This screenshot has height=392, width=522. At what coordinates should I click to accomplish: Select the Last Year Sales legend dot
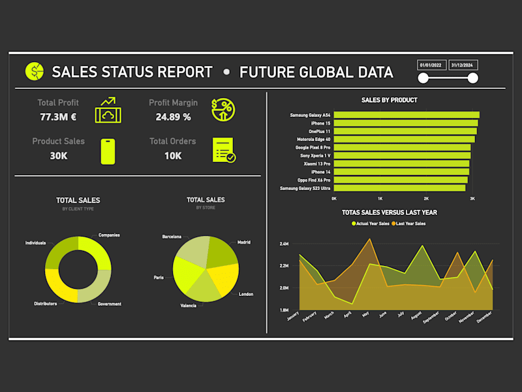click(x=393, y=223)
